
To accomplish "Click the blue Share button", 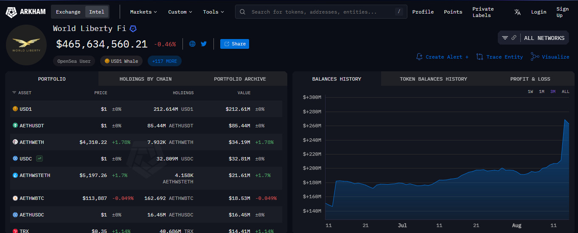I will pyautogui.click(x=235, y=44).
